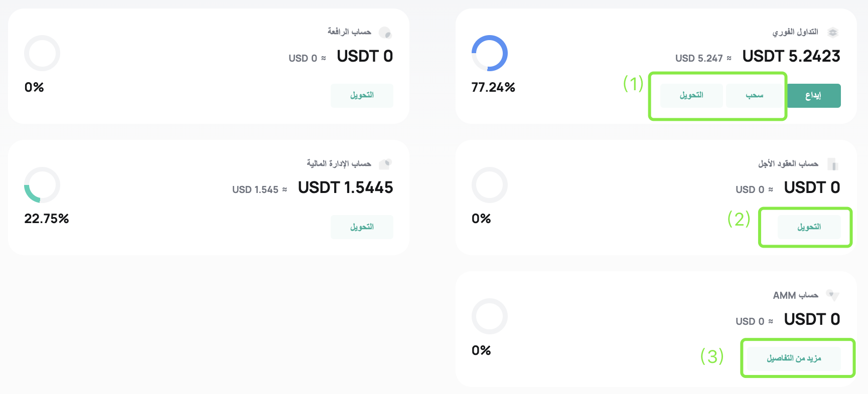The image size is (868, 394).
Task: Select the USDT 5.2423 spot balance
Action: click(791, 56)
